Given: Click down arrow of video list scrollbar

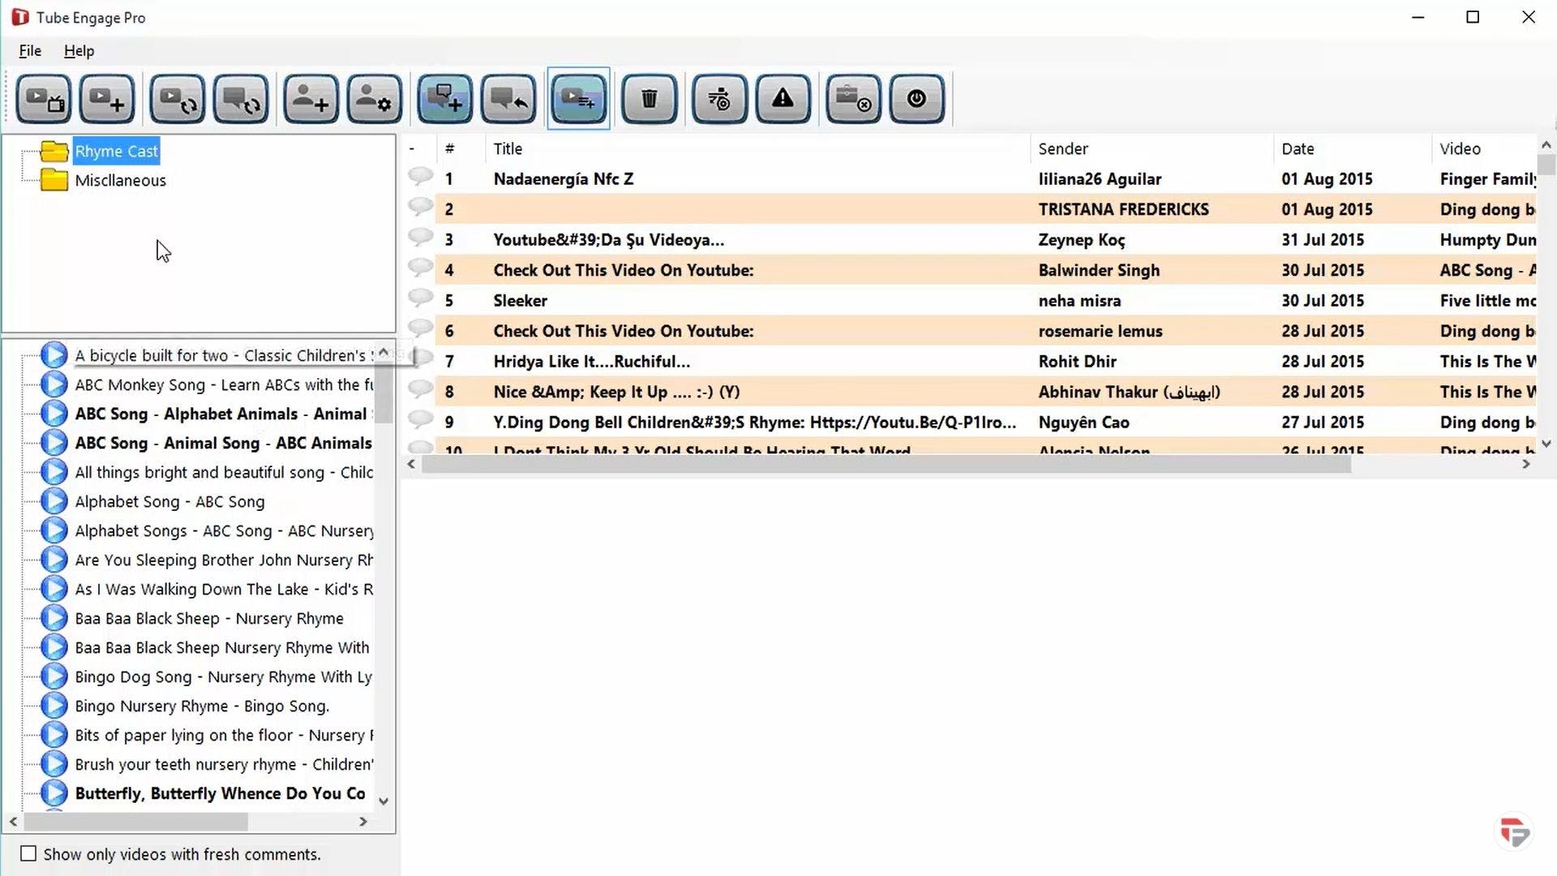Looking at the screenshot, I should 384,801.
